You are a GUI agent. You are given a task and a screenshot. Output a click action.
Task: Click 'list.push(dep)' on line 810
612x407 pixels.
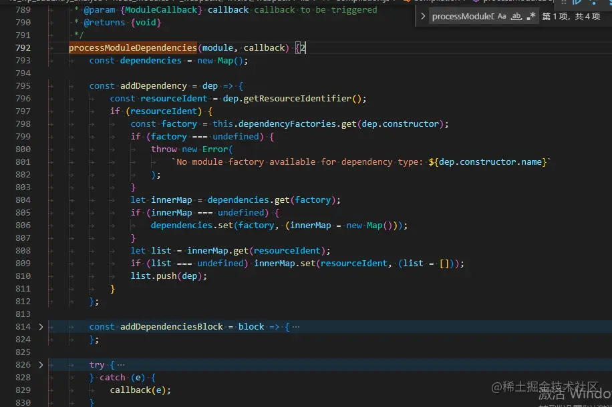(166, 276)
